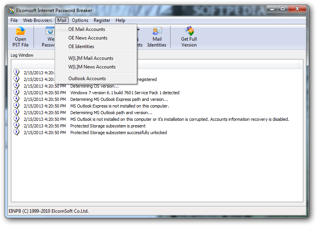Click info icon beside 'Protected Storage subsystem is present'
This screenshot has height=226, width=317.
tap(16, 126)
